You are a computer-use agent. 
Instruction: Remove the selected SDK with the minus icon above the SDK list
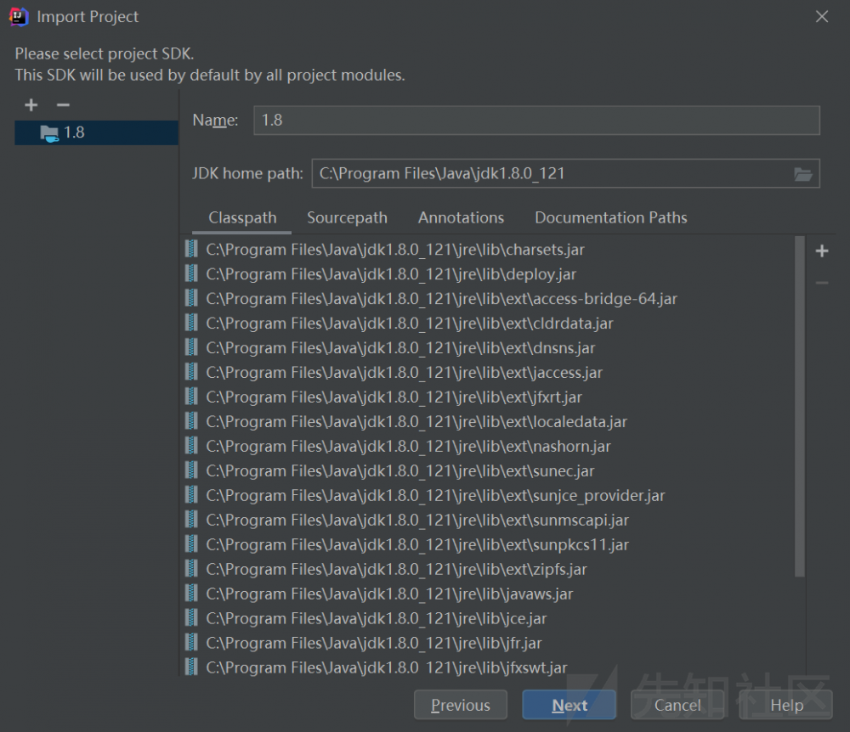pyautogui.click(x=64, y=105)
